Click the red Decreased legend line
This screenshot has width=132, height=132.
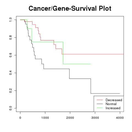coord(100,100)
